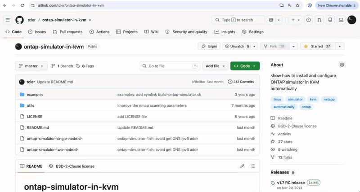Focus the Type / to search box
Screen dimensions: 360x192
click(238, 20)
